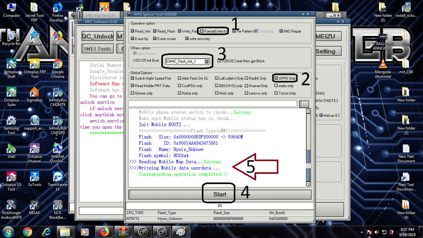The height and width of the screenshot is (238, 423).
Task: Open the InfinityBox CM2SPD icon
Action: coord(58,125)
